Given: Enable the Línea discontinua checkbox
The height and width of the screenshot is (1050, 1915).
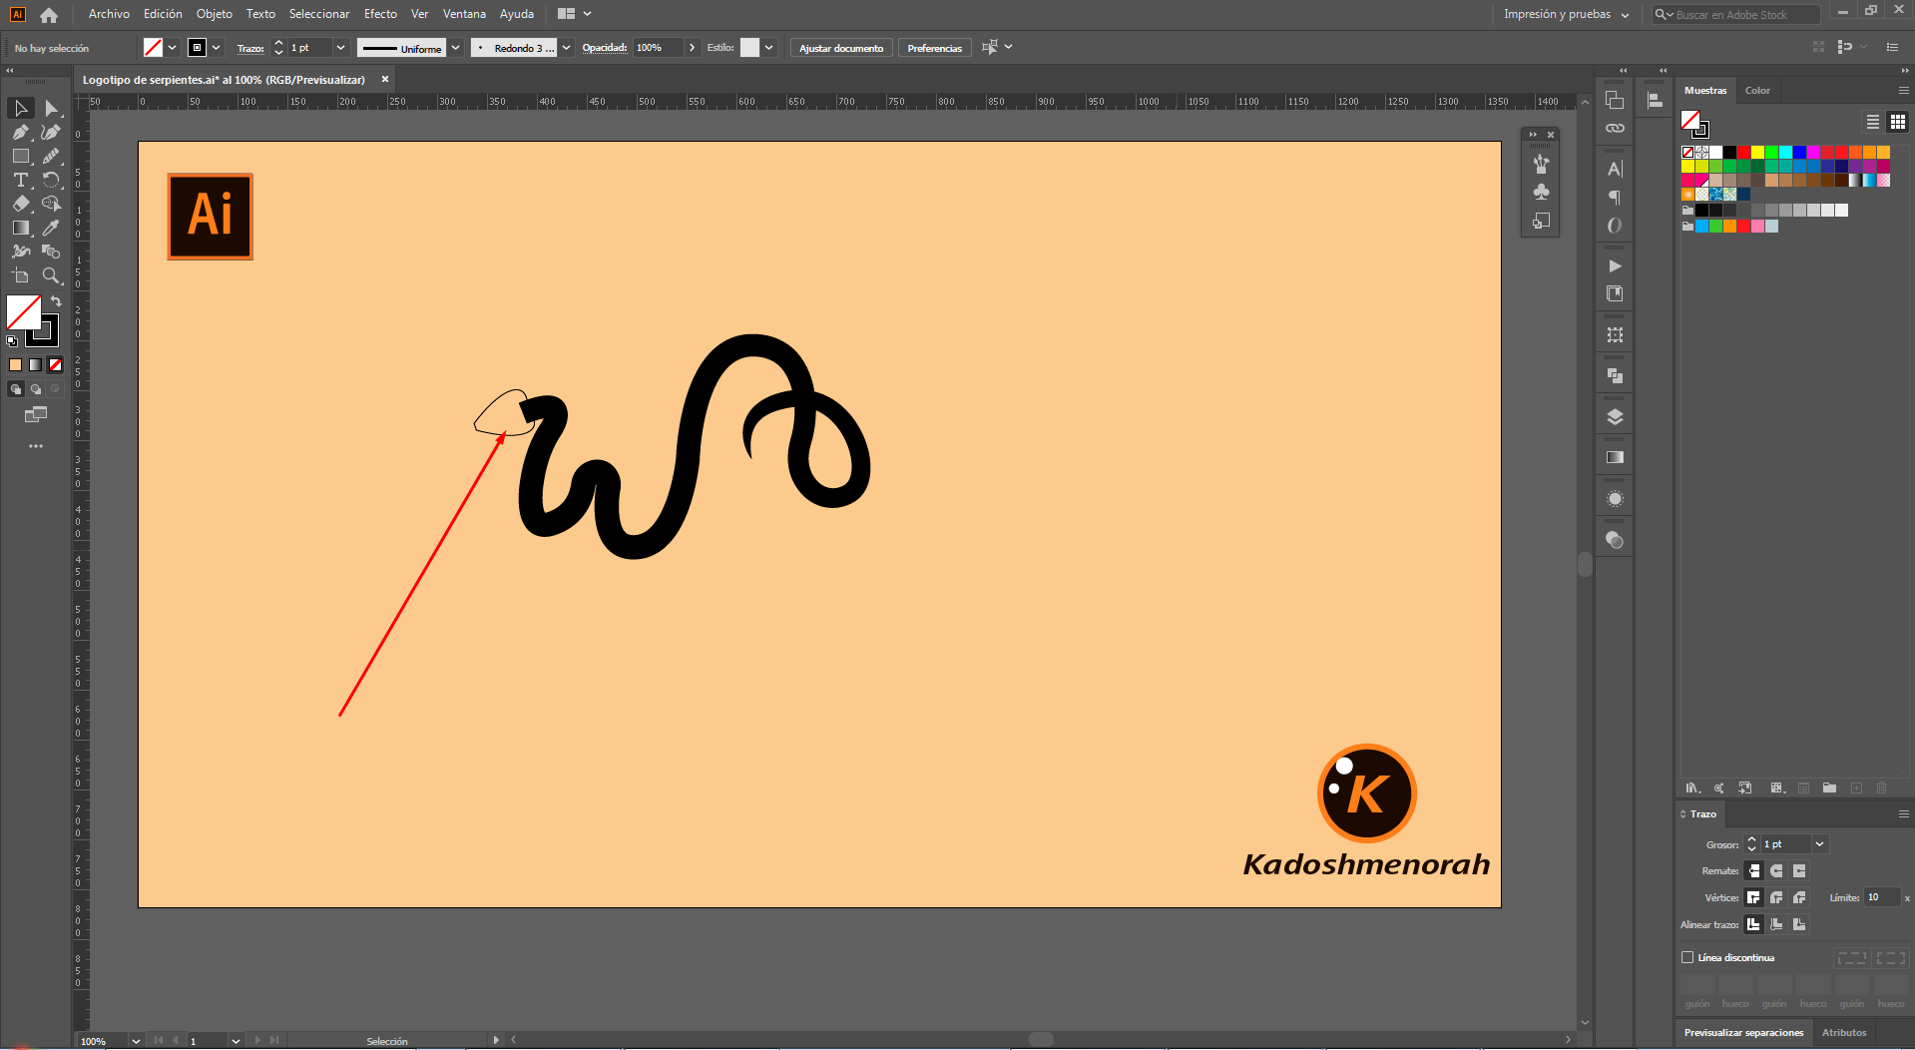Looking at the screenshot, I should 1687,957.
